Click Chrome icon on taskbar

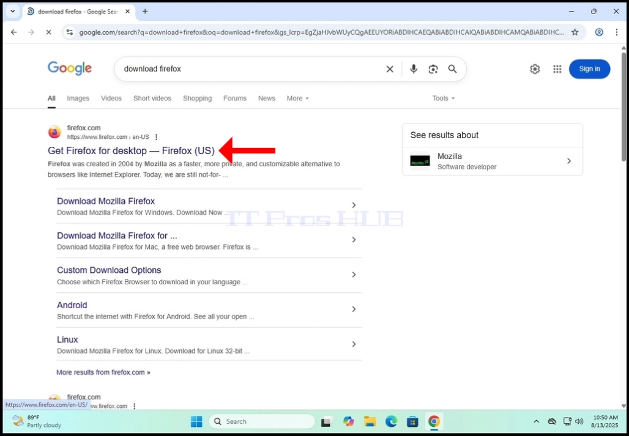tap(434, 421)
